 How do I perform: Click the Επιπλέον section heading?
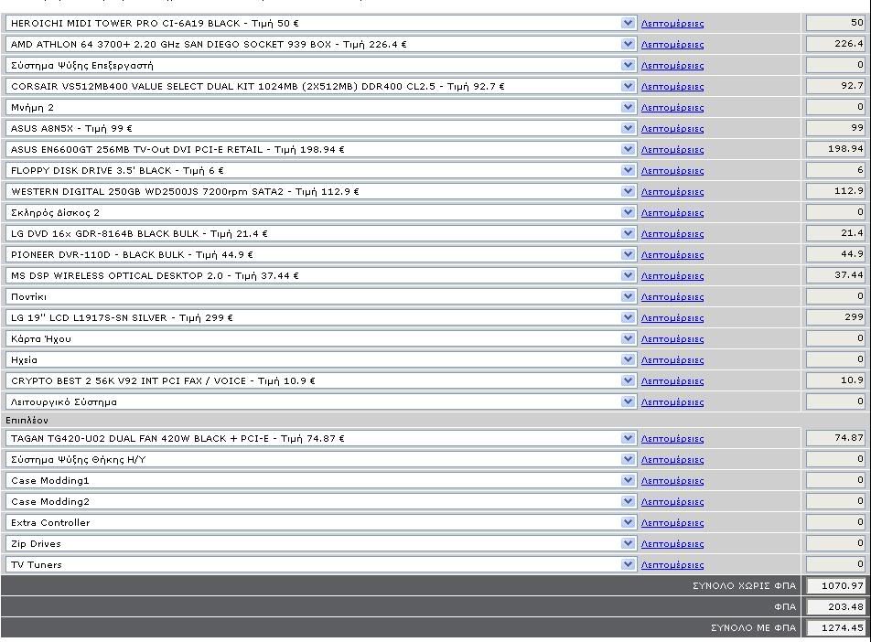click(27, 421)
